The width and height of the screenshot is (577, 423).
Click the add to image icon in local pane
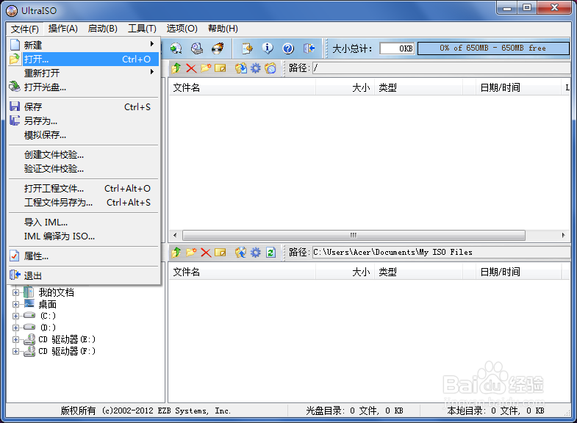tap(240, 253)
